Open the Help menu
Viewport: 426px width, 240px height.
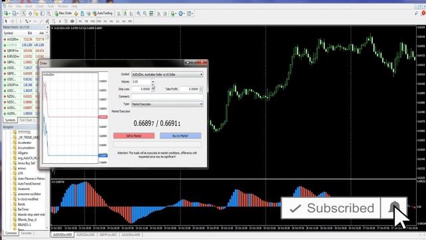75,6
